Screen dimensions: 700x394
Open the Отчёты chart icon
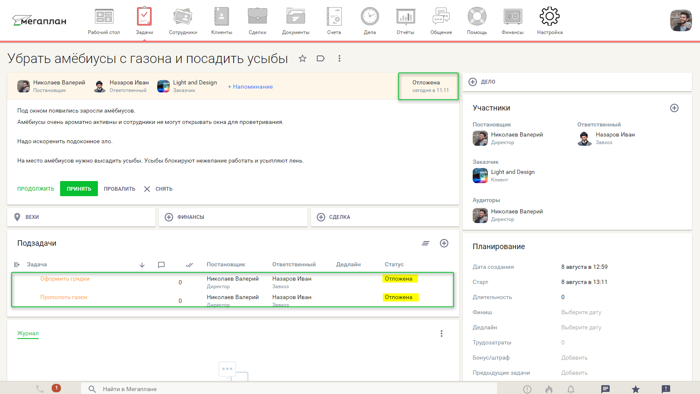click(405, 16)
